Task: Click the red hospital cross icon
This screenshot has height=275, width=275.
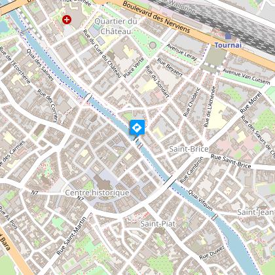Action: [x=67, y=20]
